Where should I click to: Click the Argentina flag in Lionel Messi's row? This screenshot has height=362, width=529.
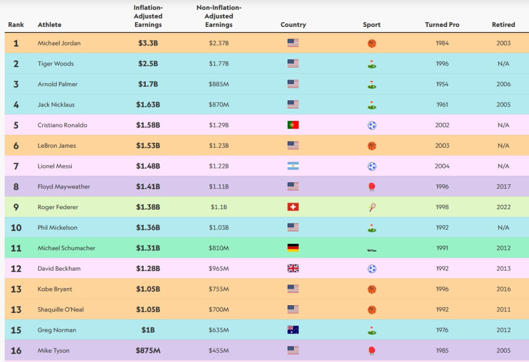[x=293, y=166]
